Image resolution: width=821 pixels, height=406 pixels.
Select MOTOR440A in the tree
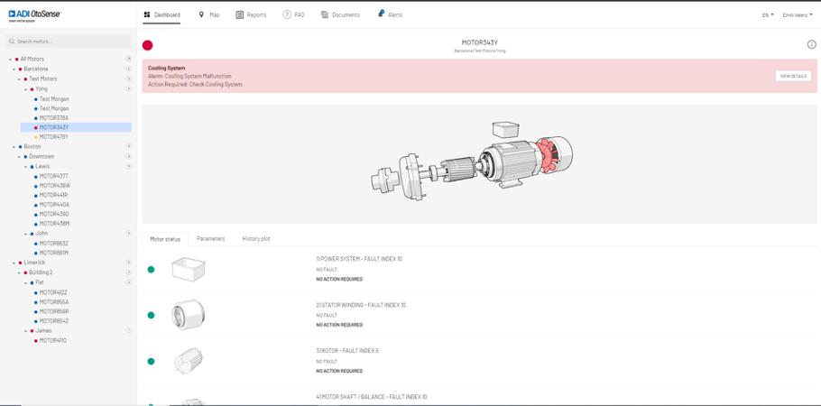tap(54, 204)
